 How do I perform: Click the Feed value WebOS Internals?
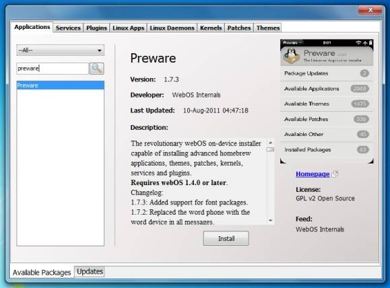click(x=320, y=229)
